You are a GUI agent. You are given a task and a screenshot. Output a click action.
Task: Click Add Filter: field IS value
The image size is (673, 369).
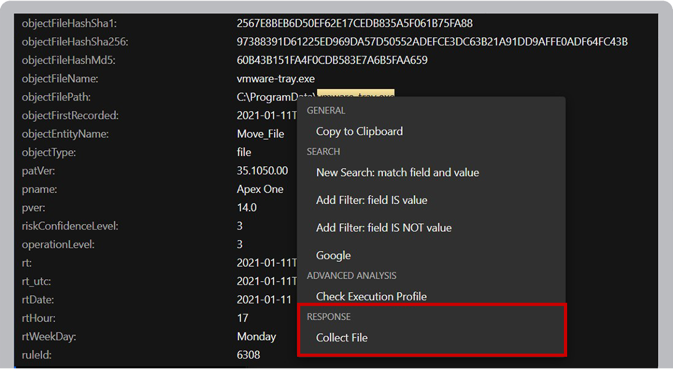click(371, 200)
